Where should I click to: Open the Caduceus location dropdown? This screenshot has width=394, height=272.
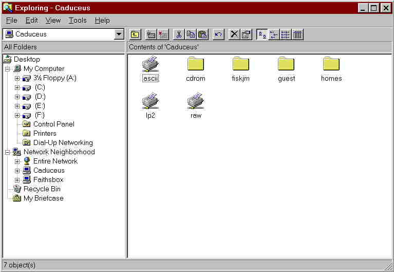(119, 34)
